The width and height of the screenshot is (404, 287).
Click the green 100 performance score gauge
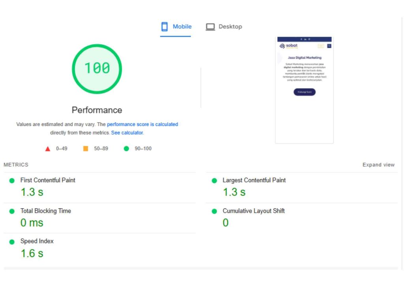pos(97,69)
